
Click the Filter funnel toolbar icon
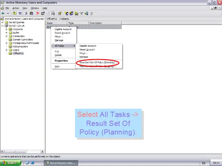point(82,13)
